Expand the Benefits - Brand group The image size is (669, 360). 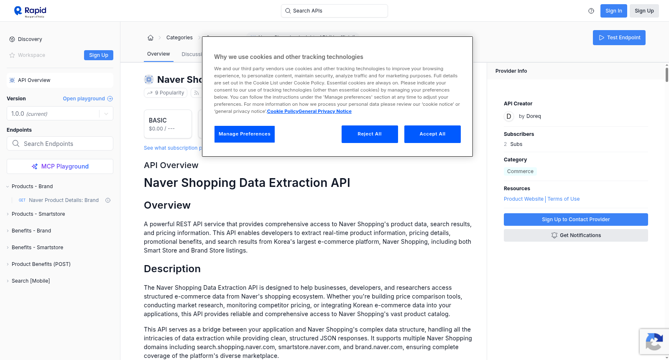[x=8, y=231]
